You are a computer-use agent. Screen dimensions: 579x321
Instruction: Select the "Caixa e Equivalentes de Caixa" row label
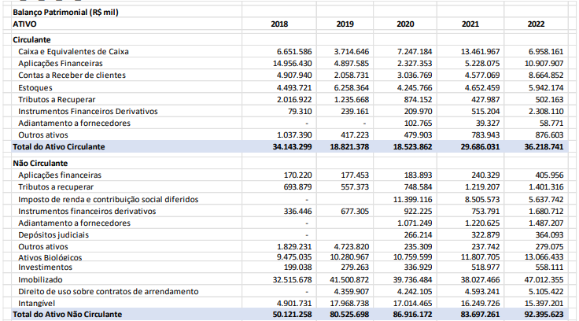click(72, 51)
